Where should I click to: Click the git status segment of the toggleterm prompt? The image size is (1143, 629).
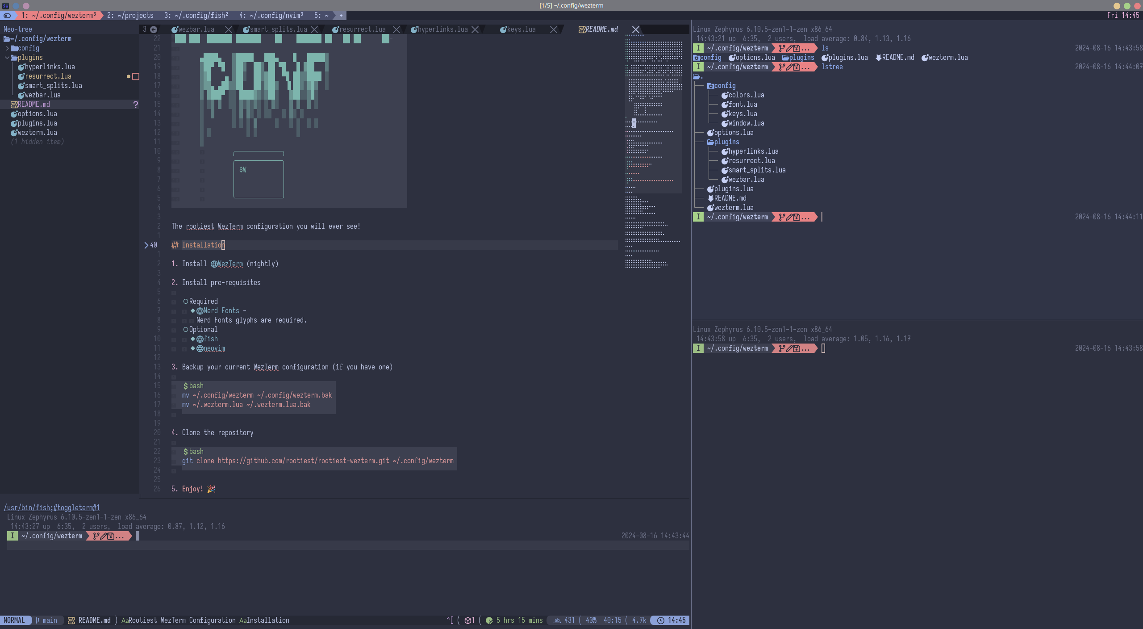tap(109, 536)
